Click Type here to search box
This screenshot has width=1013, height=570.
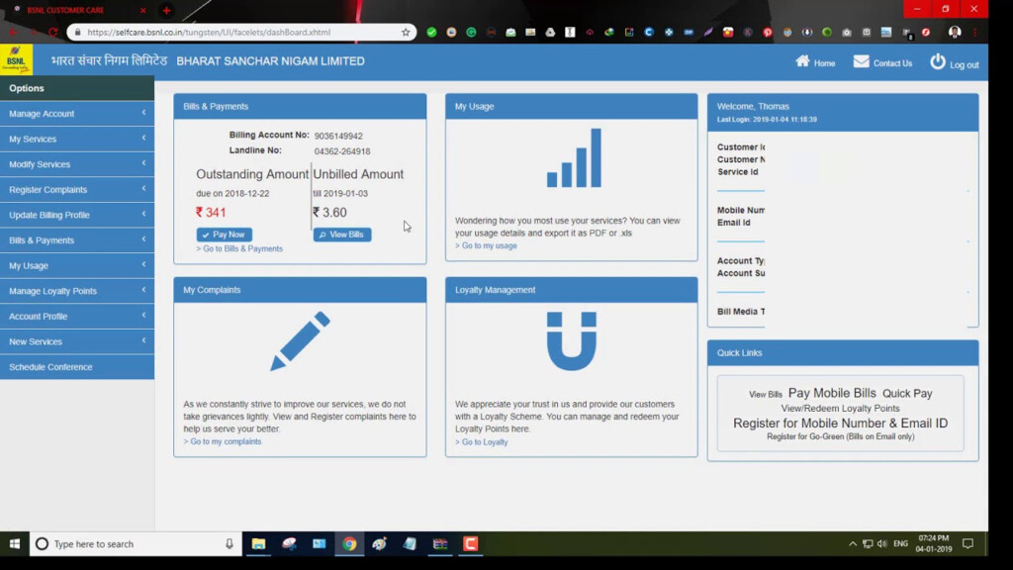tap(136, 543)
